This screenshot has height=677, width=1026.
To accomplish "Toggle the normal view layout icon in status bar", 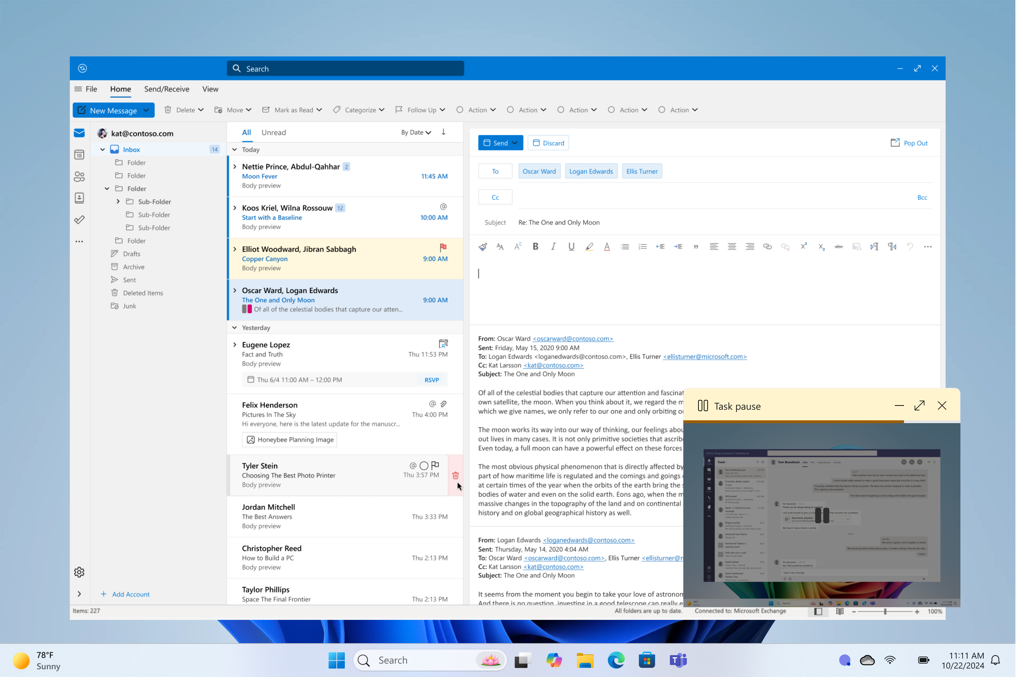I will [x=826, y=617].
